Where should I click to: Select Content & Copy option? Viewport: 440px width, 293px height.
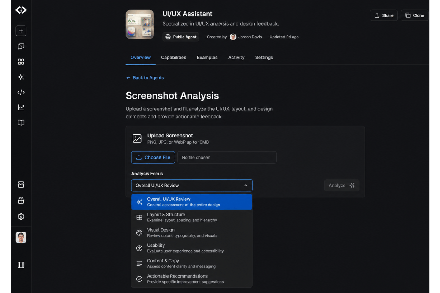pos(192,264)
